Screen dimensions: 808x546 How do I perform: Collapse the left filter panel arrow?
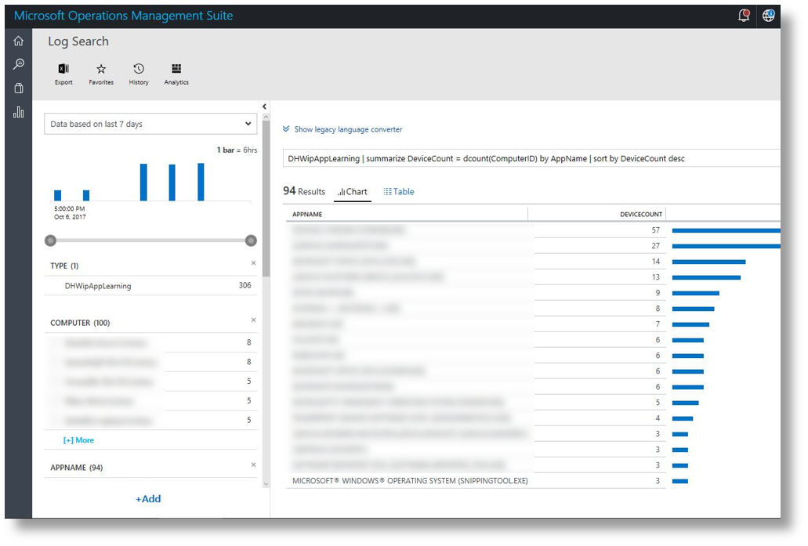264,107
